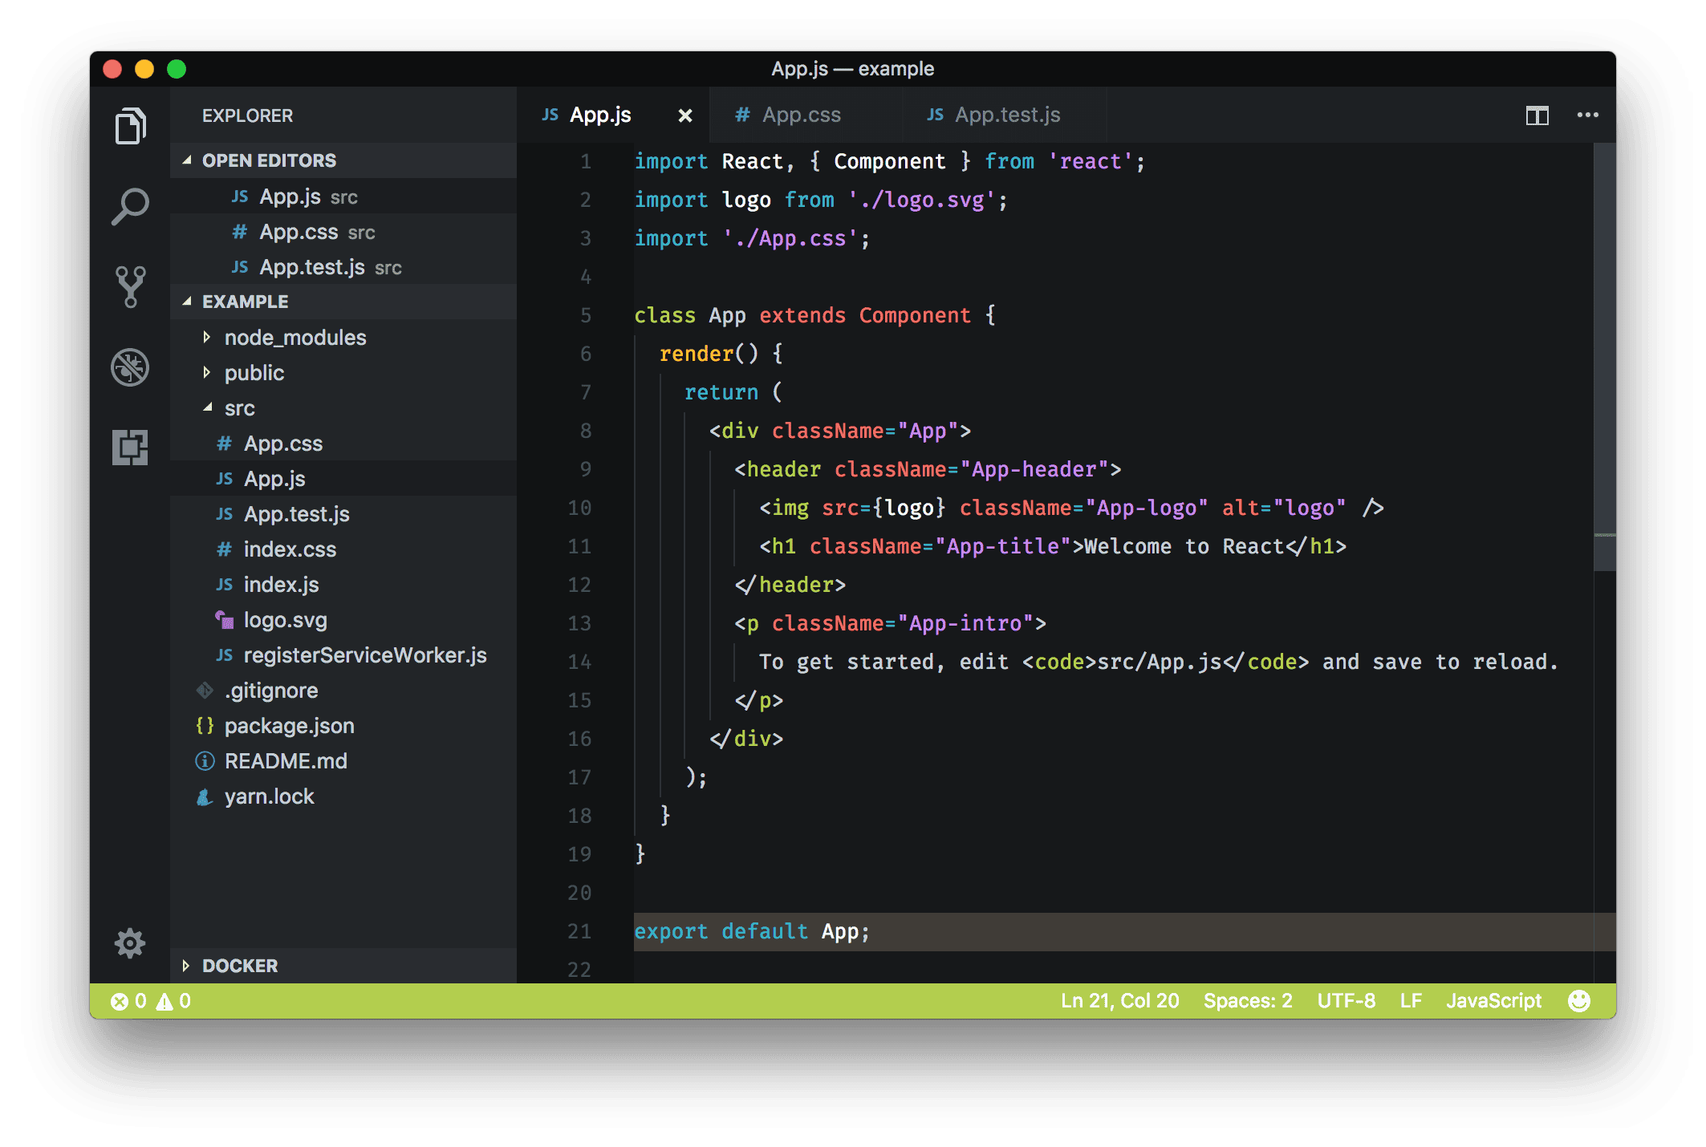This screenshot has width=1706, height=1147.
Task: Open the .gitignore file
Action: [343, 691]
